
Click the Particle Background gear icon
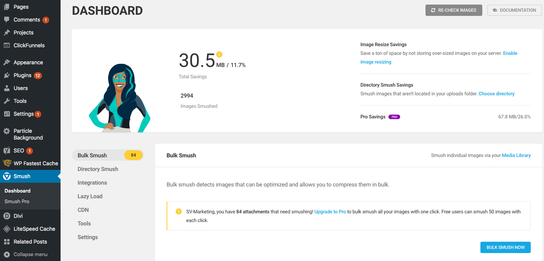7,131
